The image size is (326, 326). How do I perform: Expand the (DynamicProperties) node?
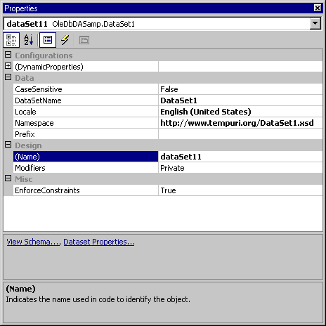tap(8, 66)
